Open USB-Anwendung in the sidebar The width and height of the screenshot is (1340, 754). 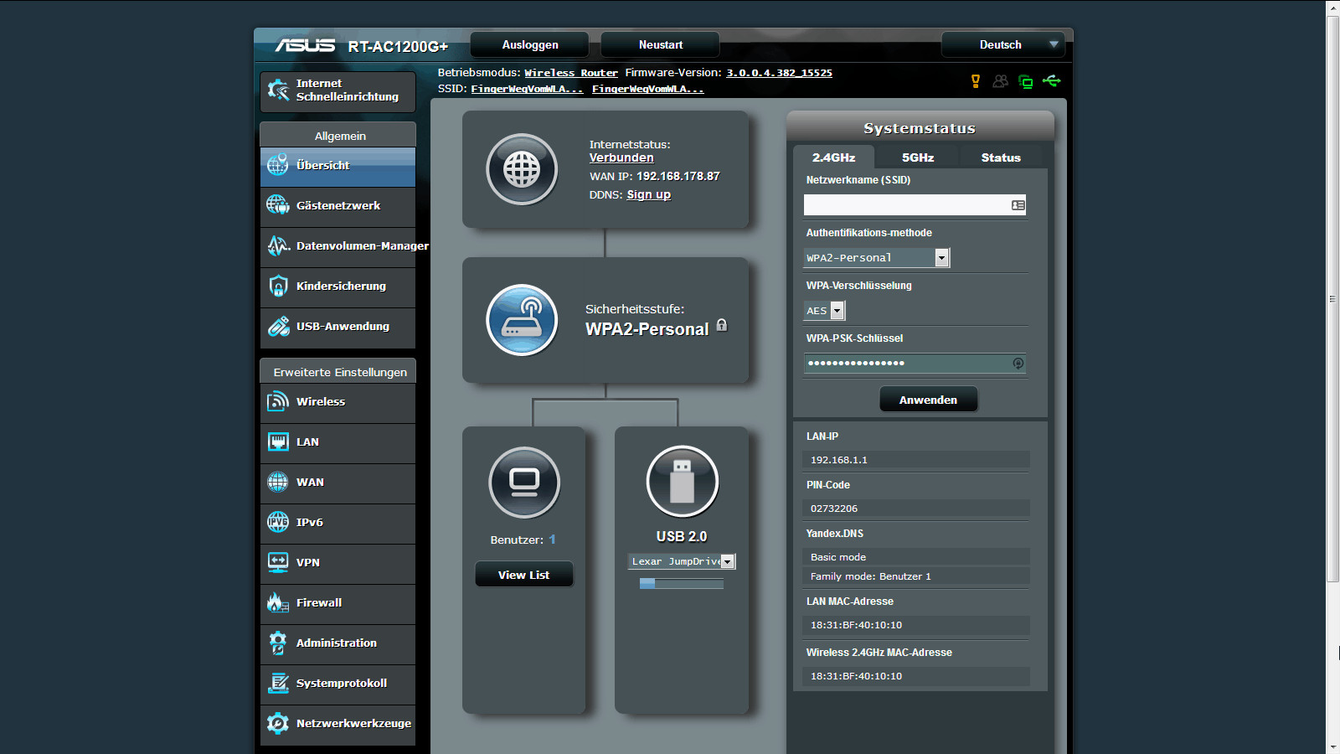click(338, 327)
